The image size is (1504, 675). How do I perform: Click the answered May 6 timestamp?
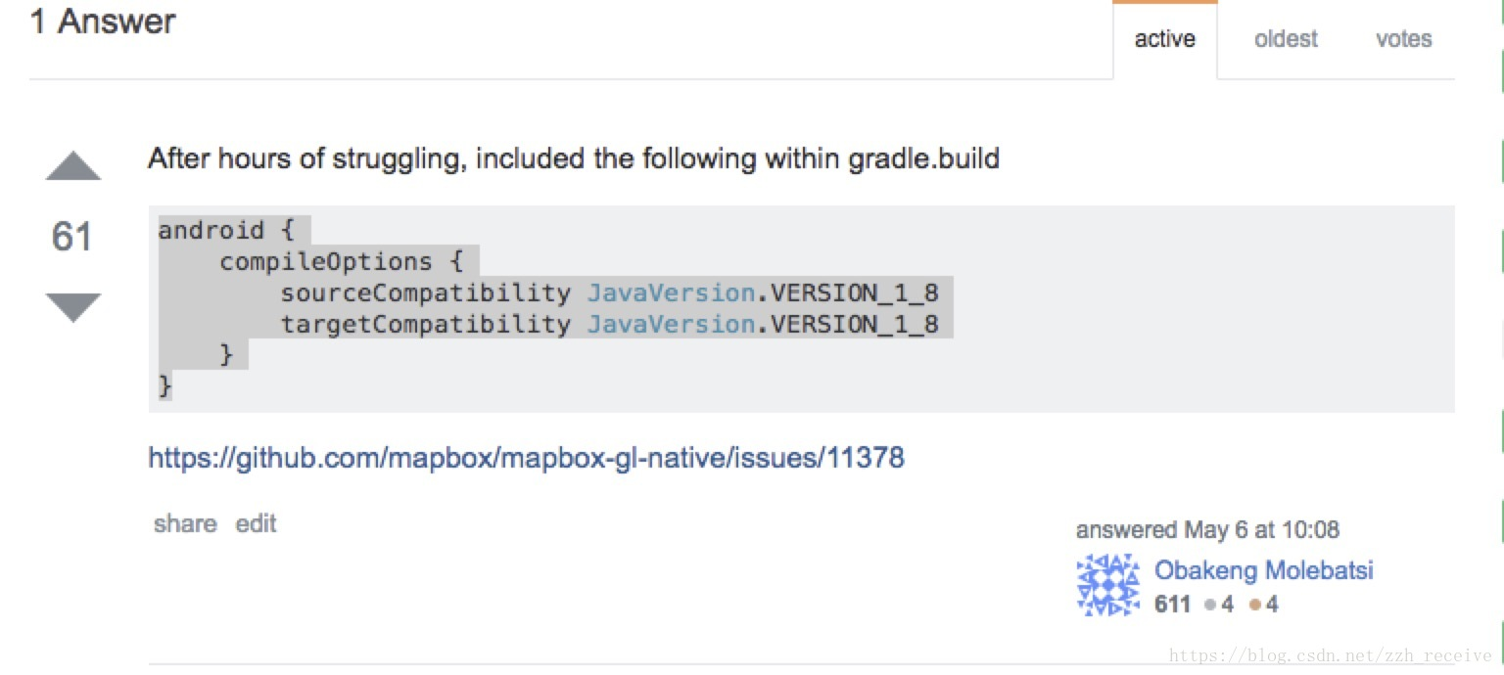(x=1207, y=530)
